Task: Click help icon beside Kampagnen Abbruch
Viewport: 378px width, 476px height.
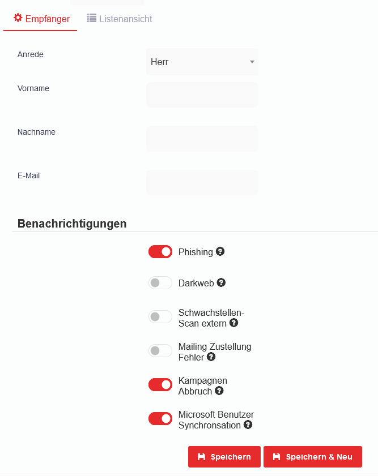Action: click(219, 391)
